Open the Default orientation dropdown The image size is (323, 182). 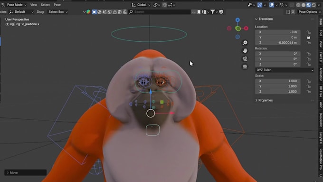[21, 12]
